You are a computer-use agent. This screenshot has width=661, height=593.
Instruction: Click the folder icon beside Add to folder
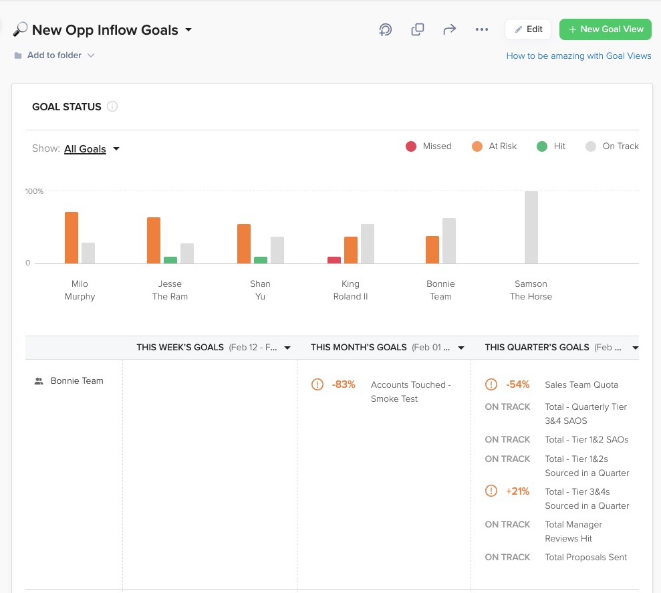[x=17, y=56]
